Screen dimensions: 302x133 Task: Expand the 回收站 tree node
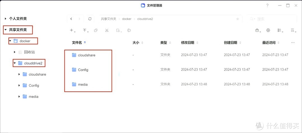[15, 52]
